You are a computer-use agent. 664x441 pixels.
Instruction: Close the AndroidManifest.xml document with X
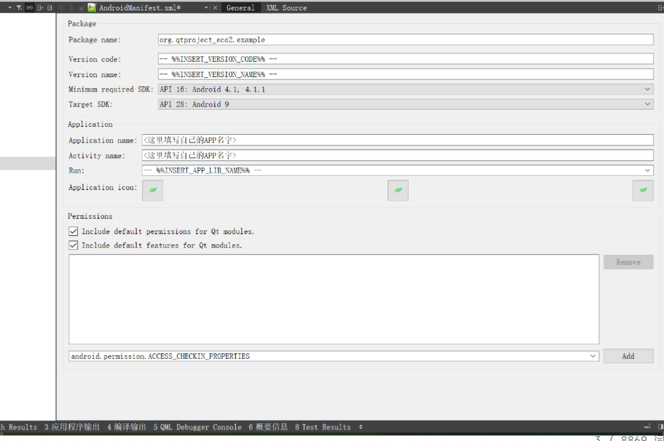pos(215,8)
